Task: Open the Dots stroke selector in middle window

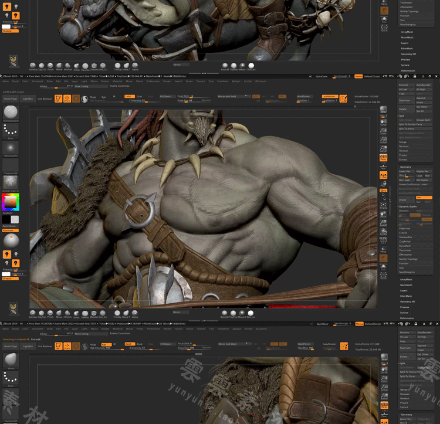Action: tap(11, 130)
